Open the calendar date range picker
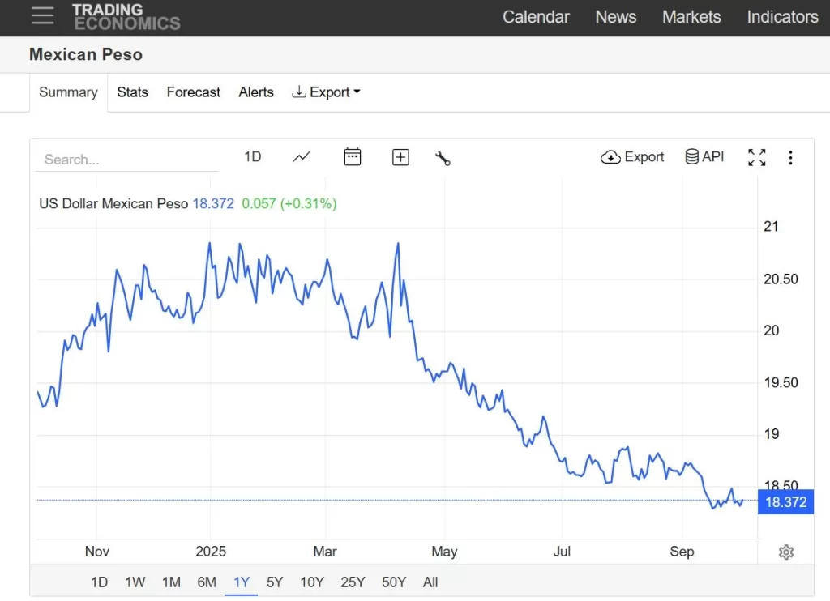This screenshot has height=601, width=830. (x=353, y=157)
